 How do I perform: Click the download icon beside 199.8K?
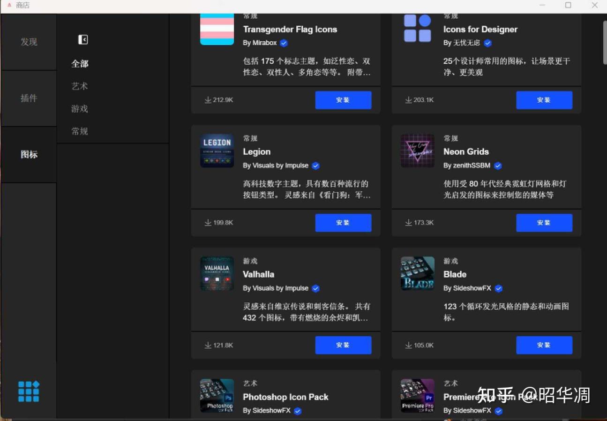(x=208, y=223)
